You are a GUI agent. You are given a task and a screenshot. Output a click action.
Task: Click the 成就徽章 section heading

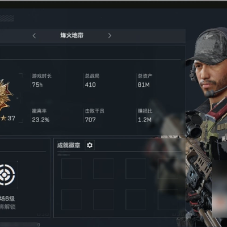pyautogui.click(x=69, y=145)
